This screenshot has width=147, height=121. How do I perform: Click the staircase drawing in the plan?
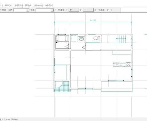121,39
